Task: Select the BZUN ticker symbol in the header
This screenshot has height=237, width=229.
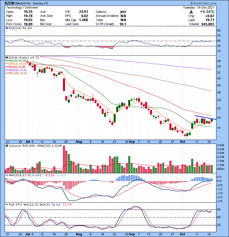Action: [x=9, y=3]
